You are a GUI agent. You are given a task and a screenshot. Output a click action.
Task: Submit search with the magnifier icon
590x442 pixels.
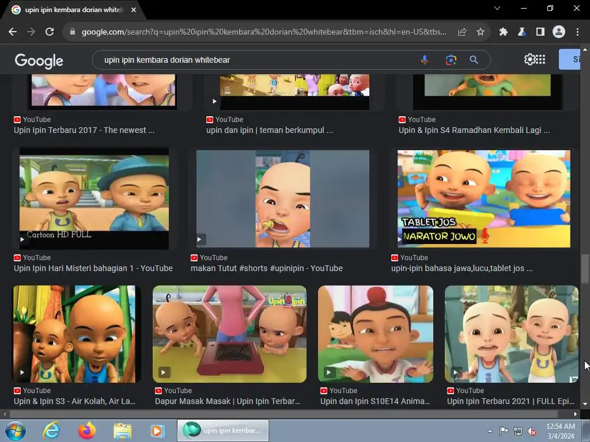[x=474, y=60]
